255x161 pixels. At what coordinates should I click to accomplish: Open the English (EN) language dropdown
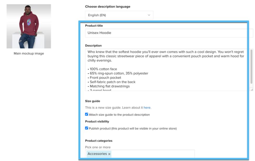pyautogui.click(x=119, y=15)
